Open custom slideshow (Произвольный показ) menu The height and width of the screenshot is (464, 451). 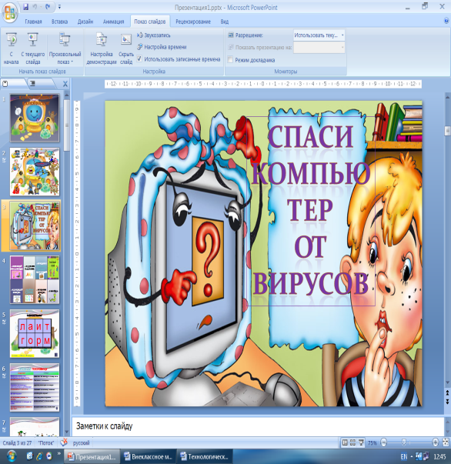pos(65,48)
